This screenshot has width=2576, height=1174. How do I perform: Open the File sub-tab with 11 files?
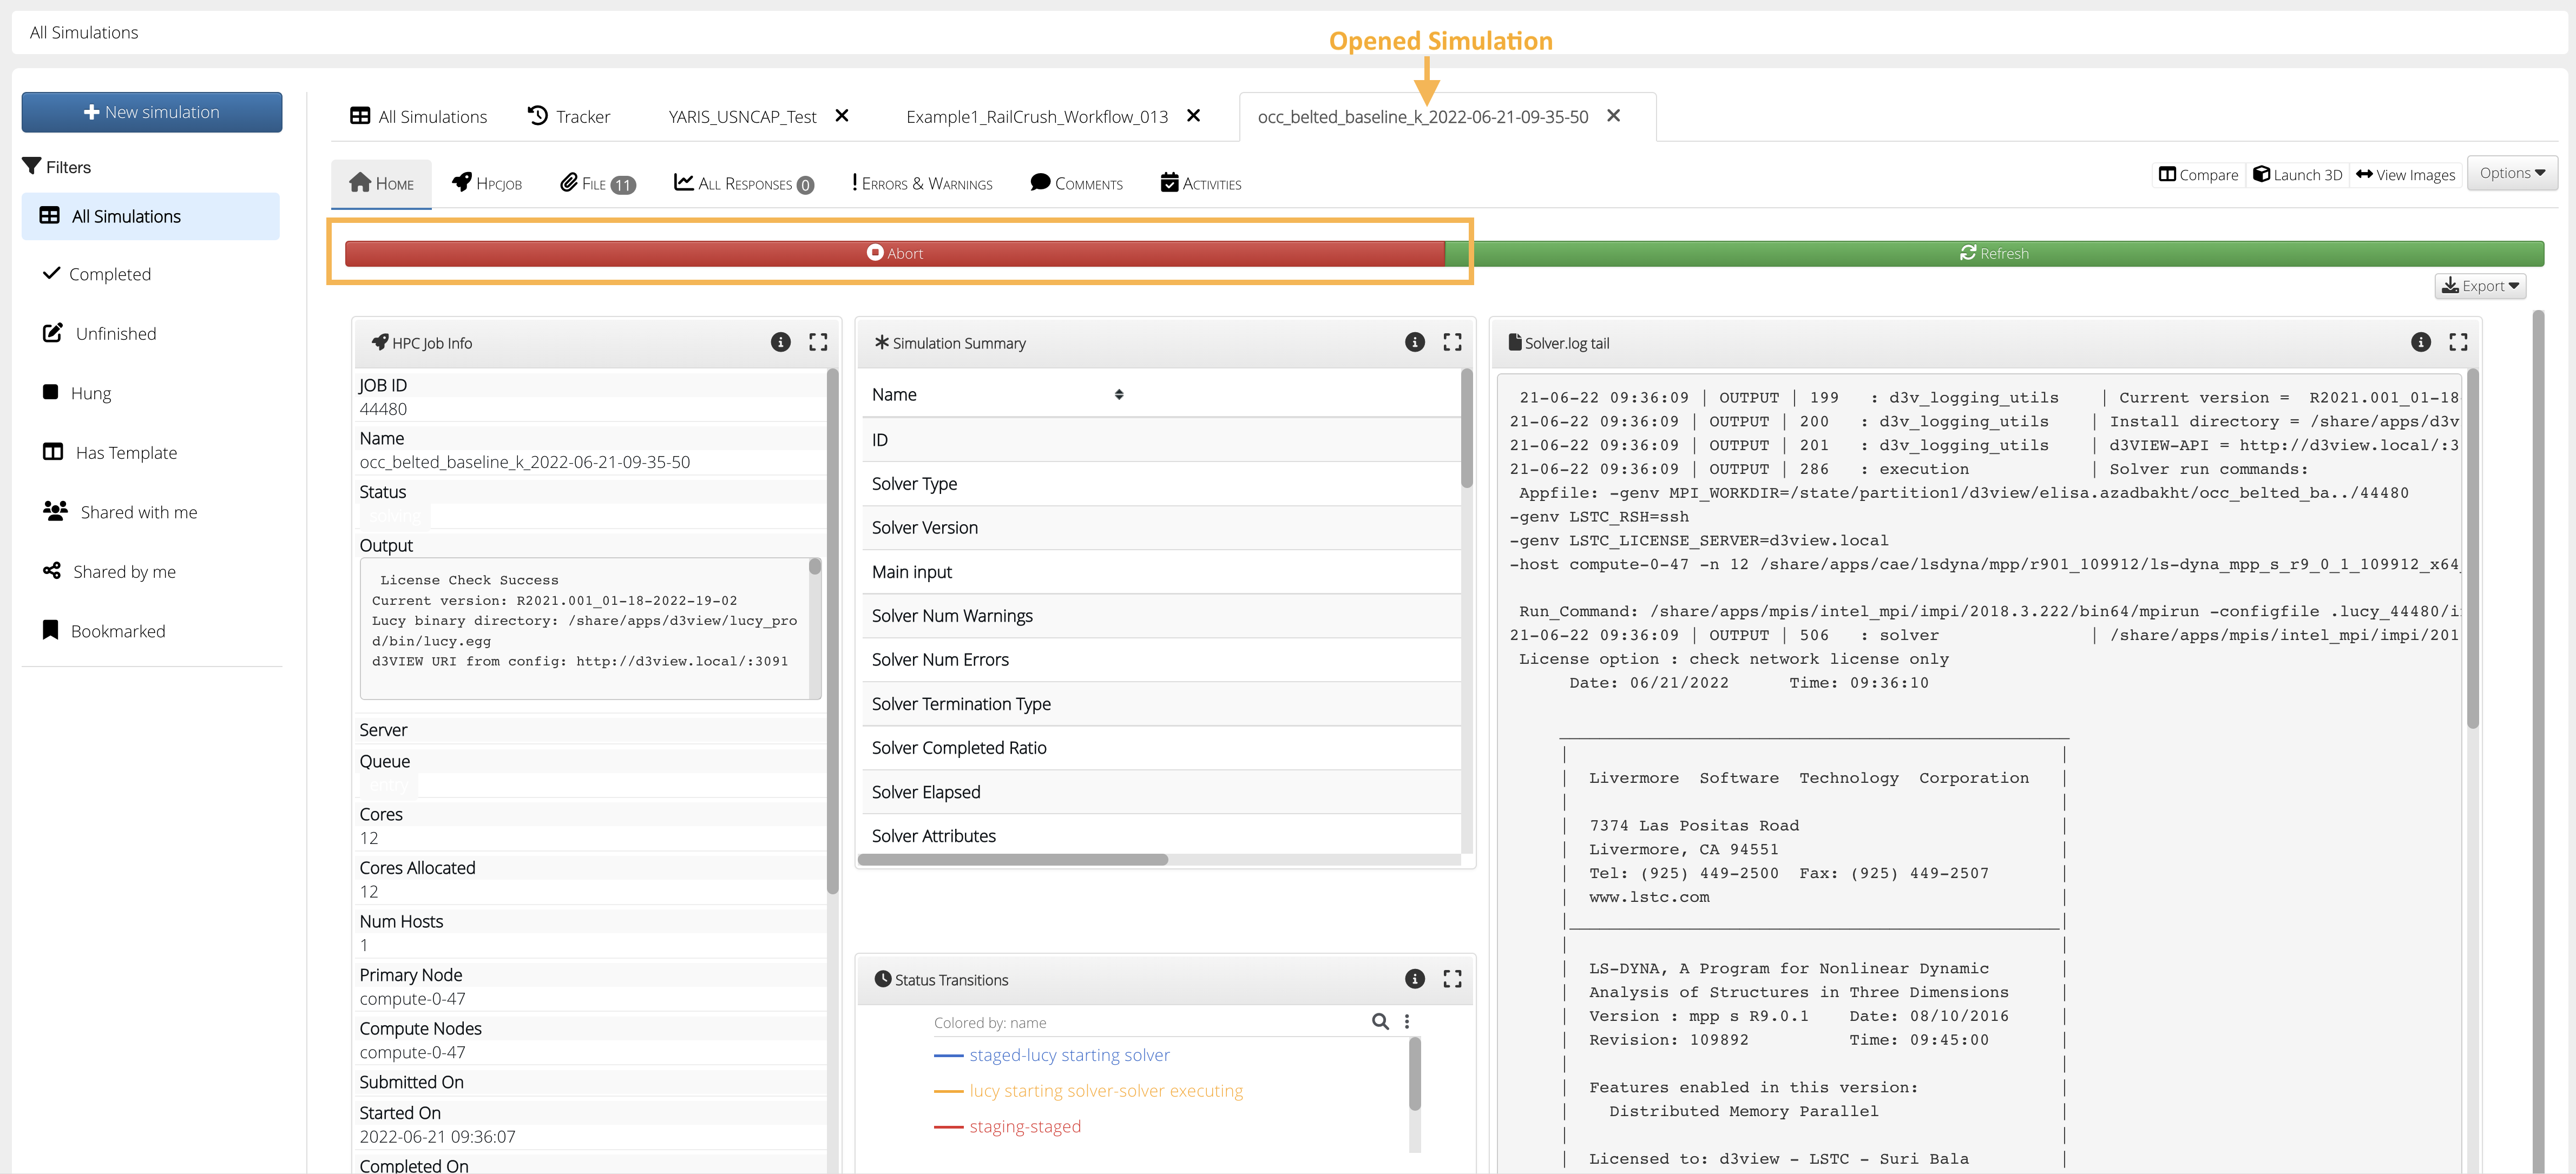tap(598, 183)
